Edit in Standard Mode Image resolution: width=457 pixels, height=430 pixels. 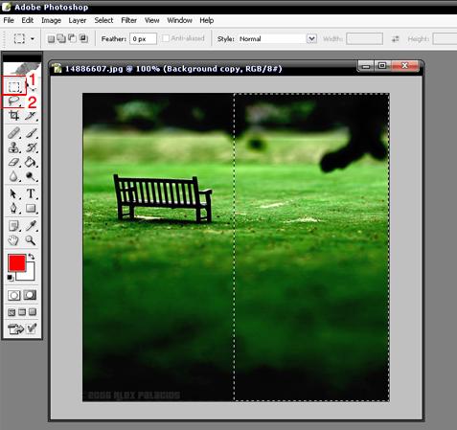pyautogui.click(x=13, y=295)
